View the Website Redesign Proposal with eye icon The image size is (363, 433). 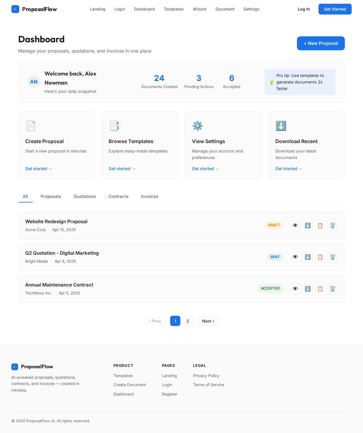(x=295, y=225)
